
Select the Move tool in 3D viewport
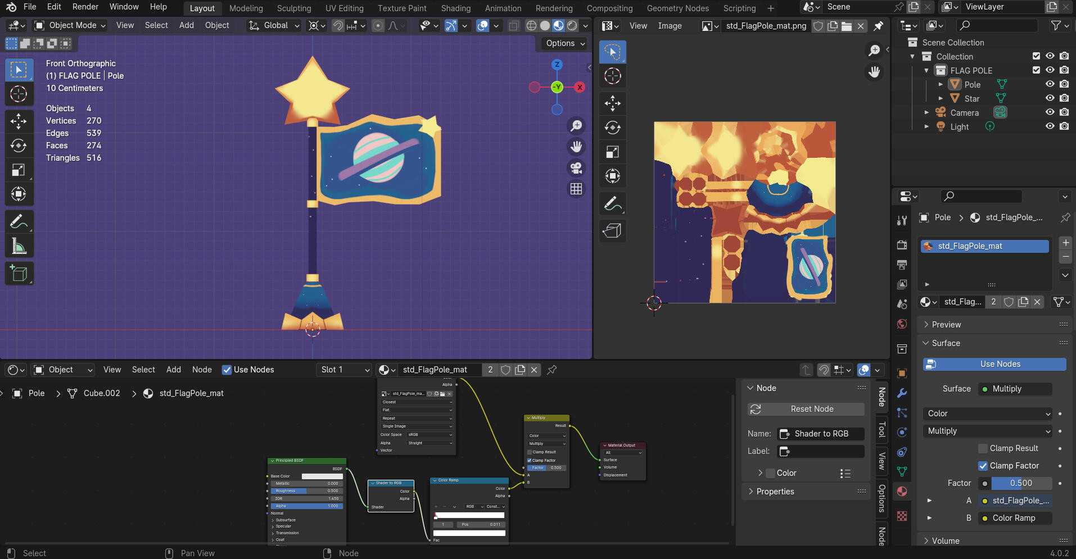point(19,121)
